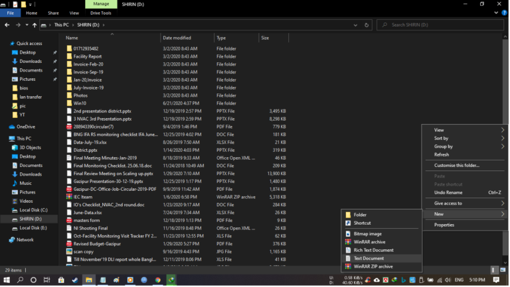
Task: Open the New submenu entry
Action: pos(465,214)
